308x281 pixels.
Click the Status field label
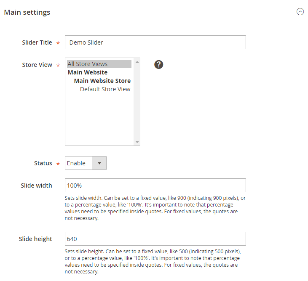coord(43,163)
